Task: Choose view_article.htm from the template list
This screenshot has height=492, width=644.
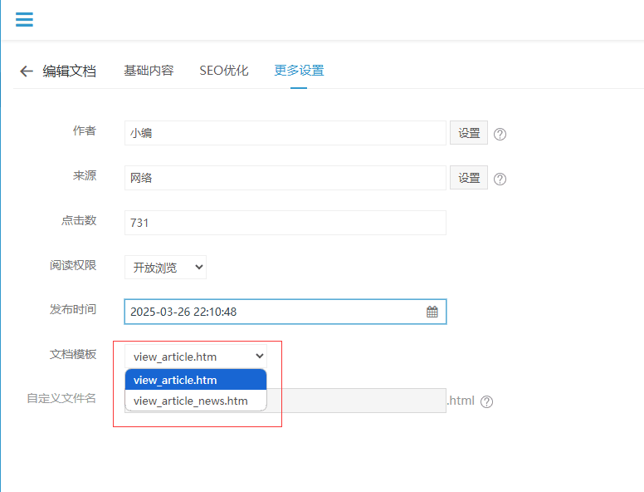Action: coord(196,380)
